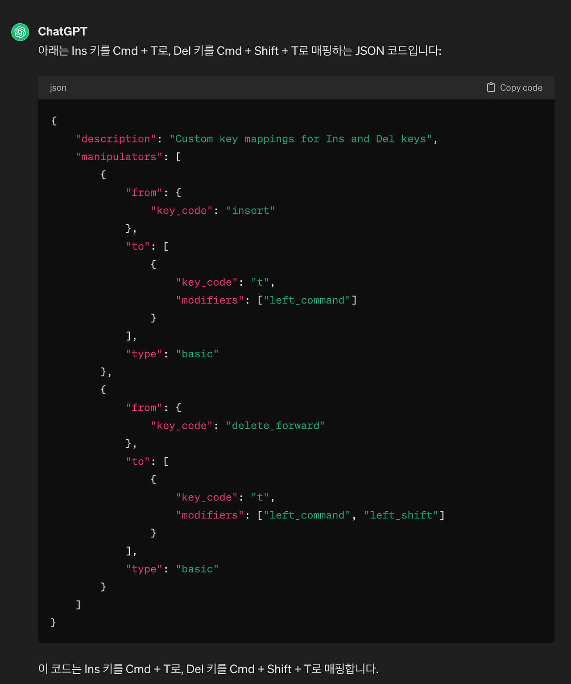Click the closing sentence starting "이 코드는 Ins 키를"
Screen dimensions: 571x684
(208, 669)
